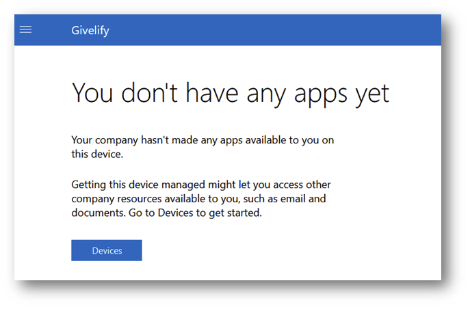The image size is (470, 309).
Task: Click the white content area beside the Devices button
Action: (x=270, y=250)
